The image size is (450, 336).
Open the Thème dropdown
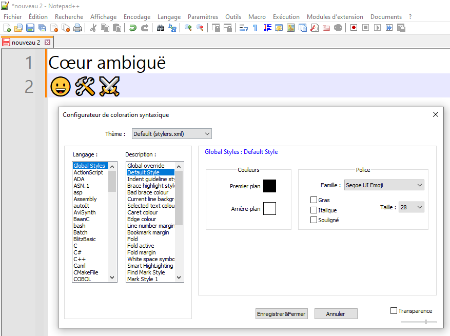tap(171, 134)
